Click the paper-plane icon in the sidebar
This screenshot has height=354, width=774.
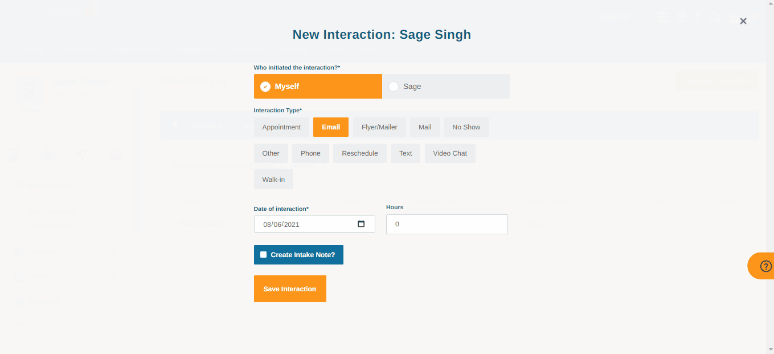pyautogui.click(x=81, y=154)
